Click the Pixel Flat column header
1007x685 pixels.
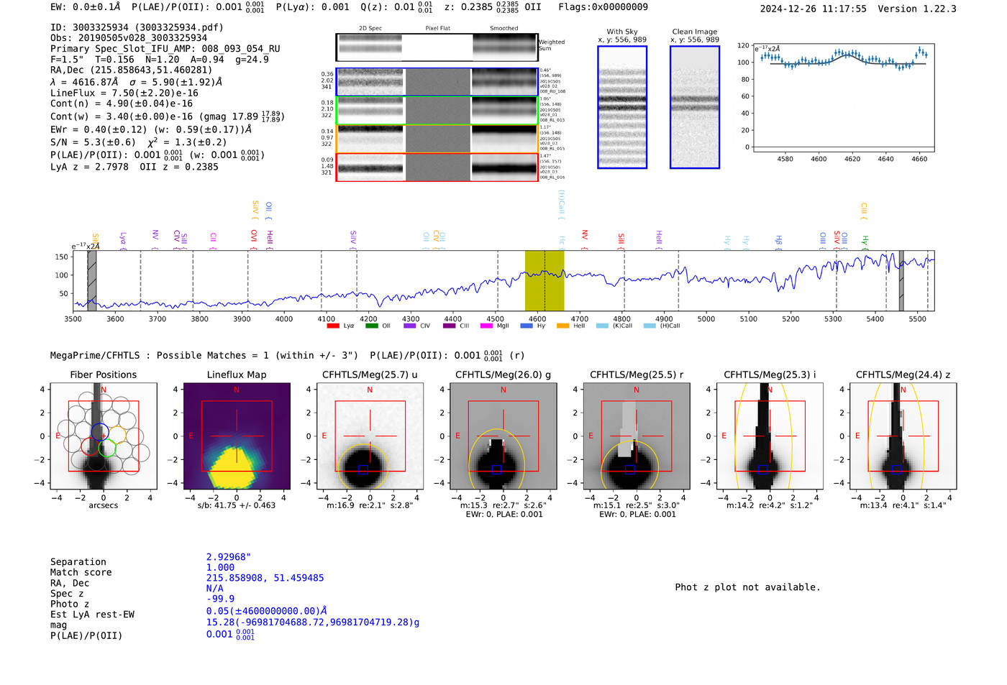click(437, 29)
